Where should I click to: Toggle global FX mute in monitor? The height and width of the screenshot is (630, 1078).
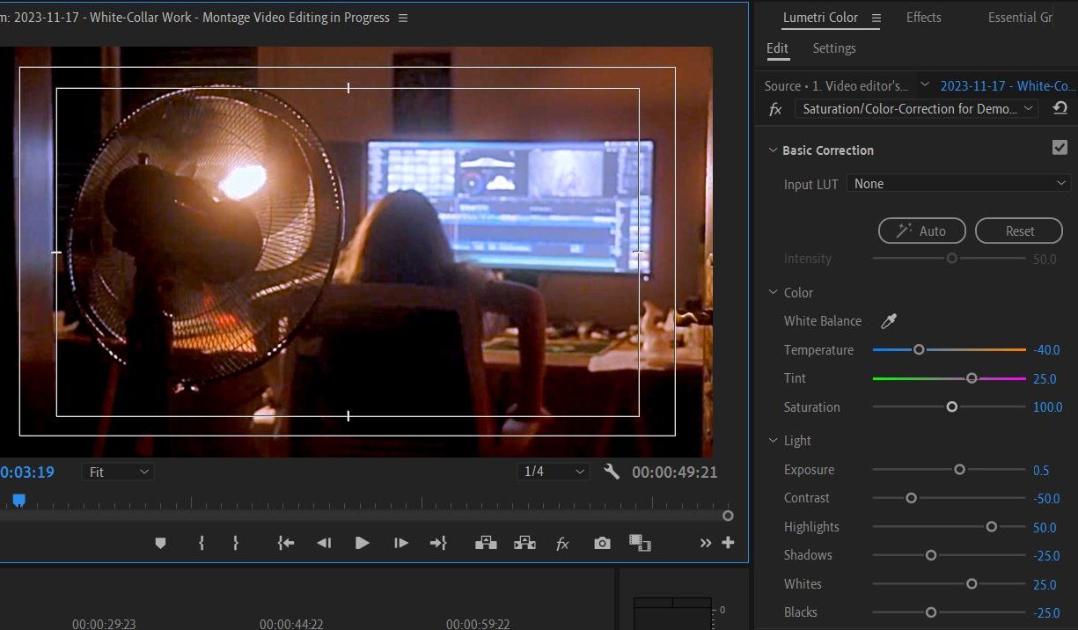click(x=562, y=544)
